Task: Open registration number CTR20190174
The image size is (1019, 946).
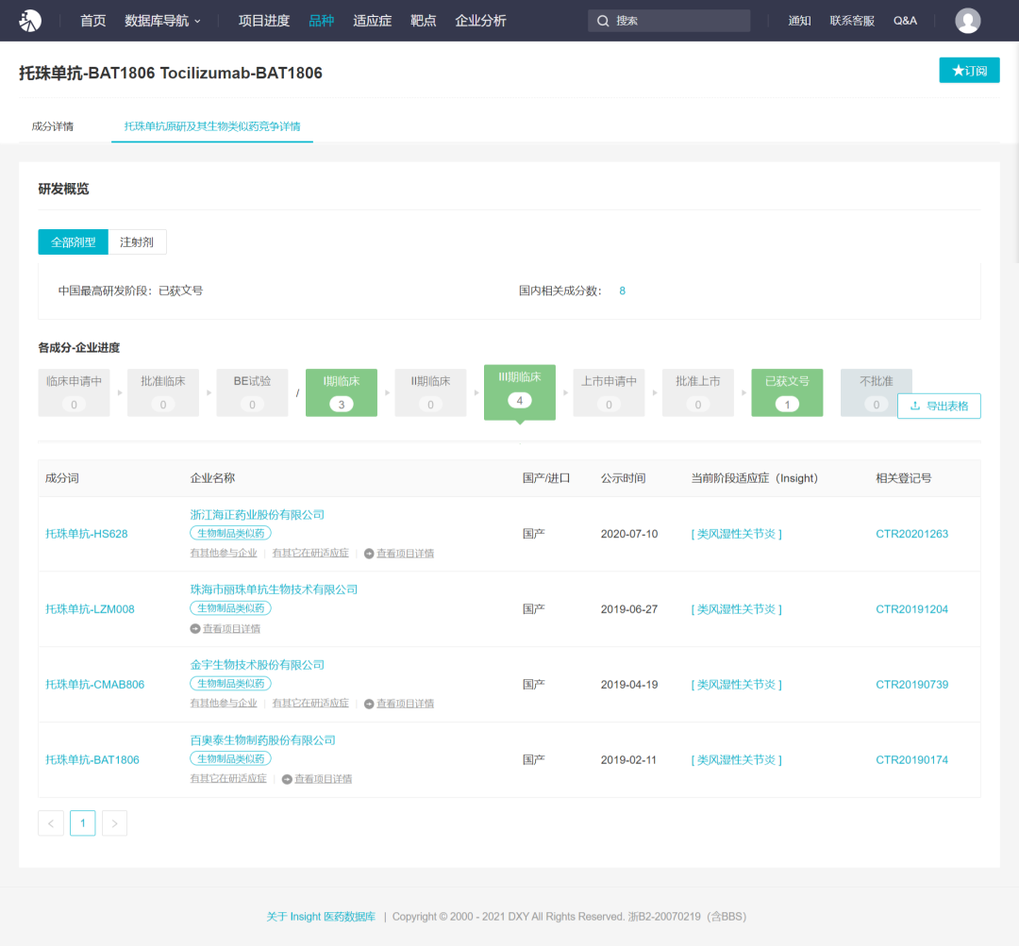Action: tap(911, 760)
